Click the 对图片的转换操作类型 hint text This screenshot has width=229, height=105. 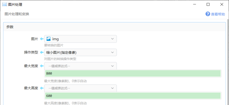60,59
